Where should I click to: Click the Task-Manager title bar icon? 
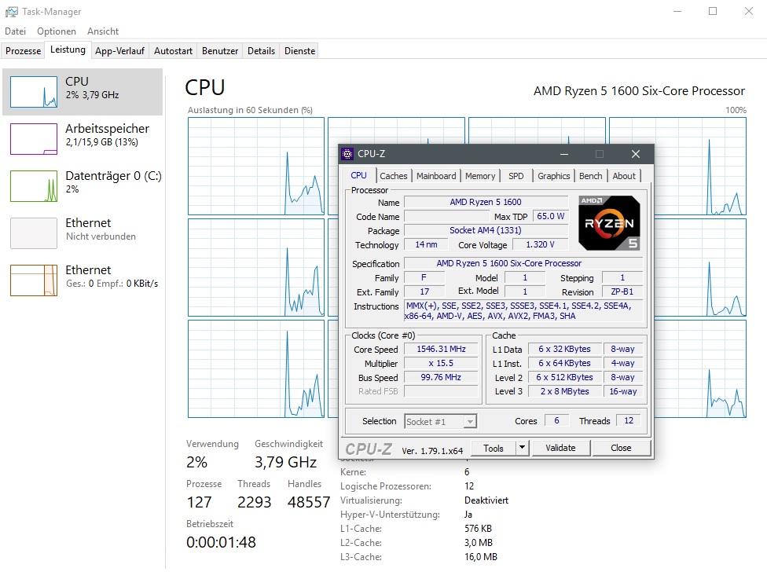coord(12,11)
